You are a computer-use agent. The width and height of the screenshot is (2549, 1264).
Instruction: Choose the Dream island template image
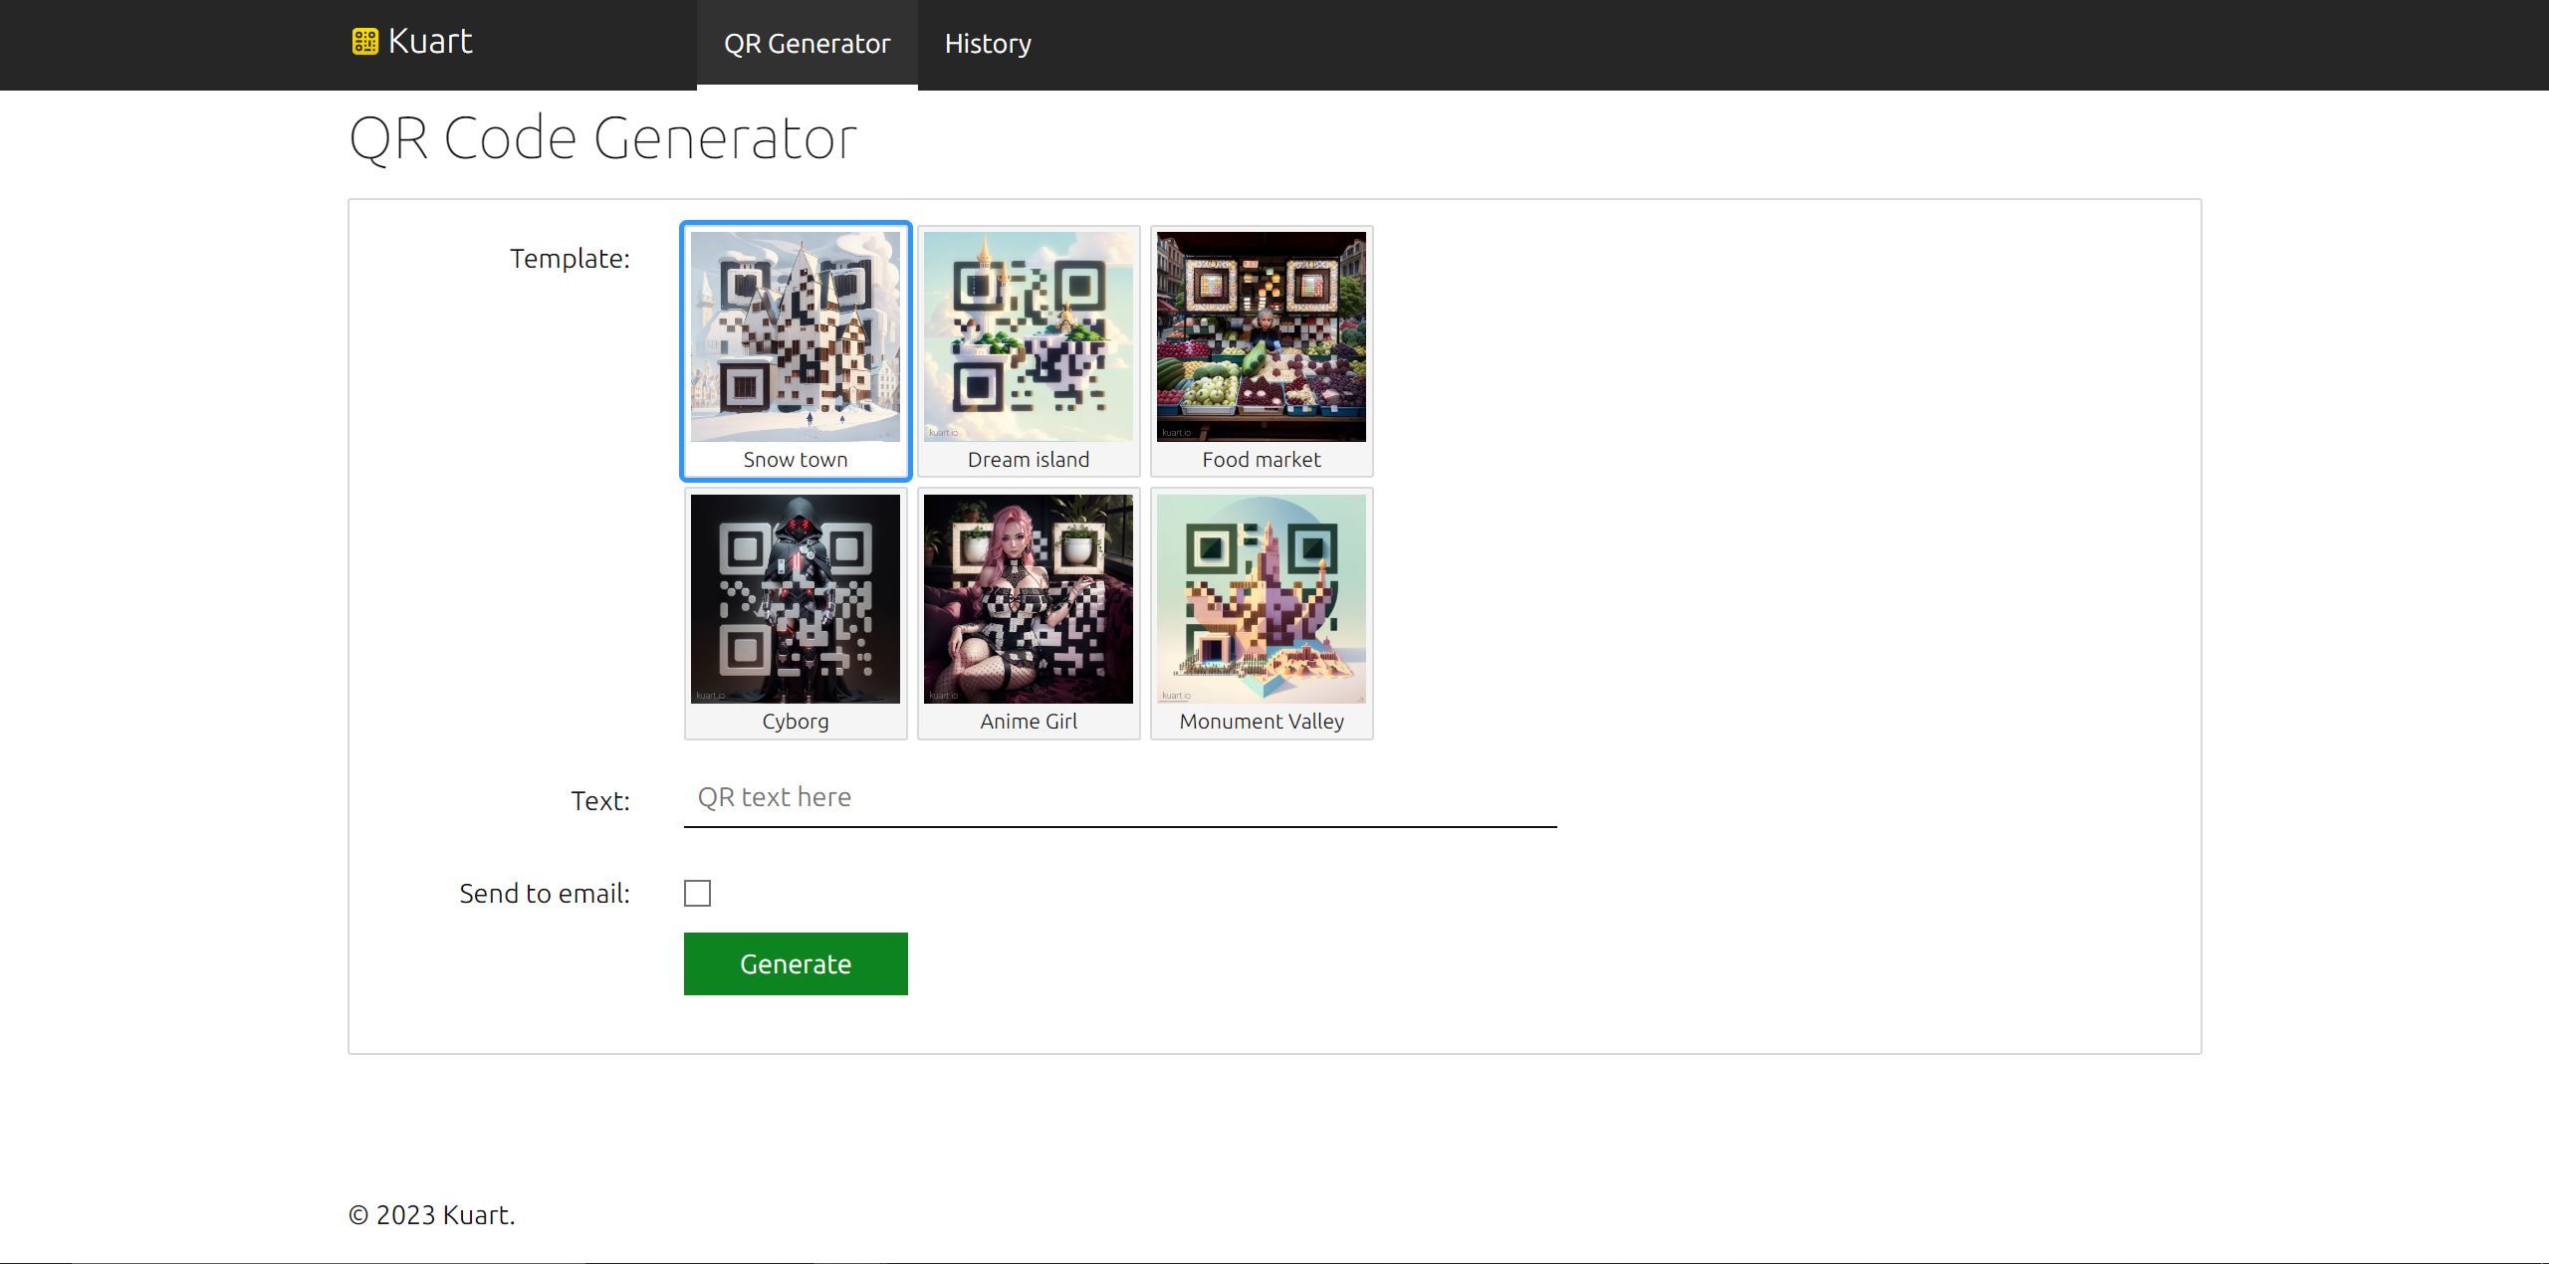point(1028,336)
